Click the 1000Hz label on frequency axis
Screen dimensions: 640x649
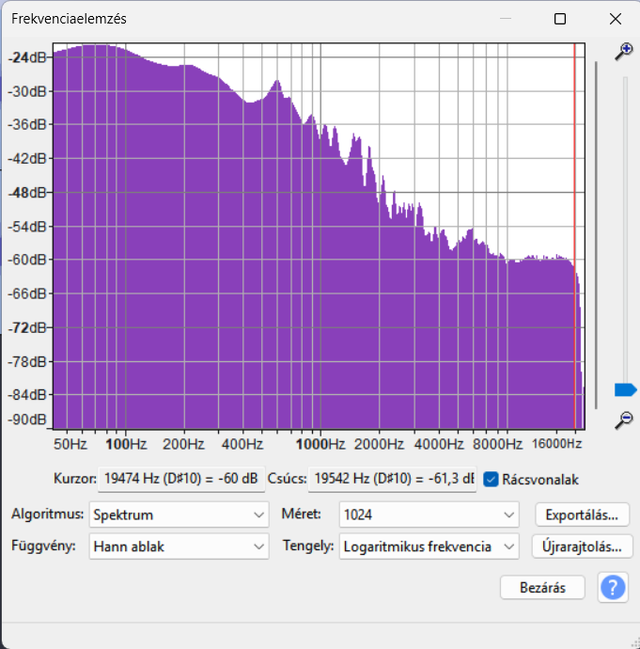(320, 444)
